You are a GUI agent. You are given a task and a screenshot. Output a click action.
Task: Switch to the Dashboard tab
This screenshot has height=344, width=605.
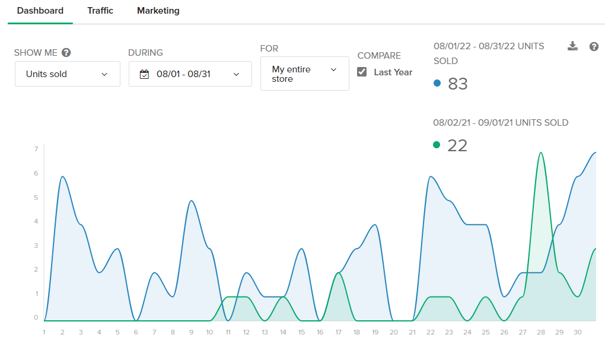[x=40, y=11]
